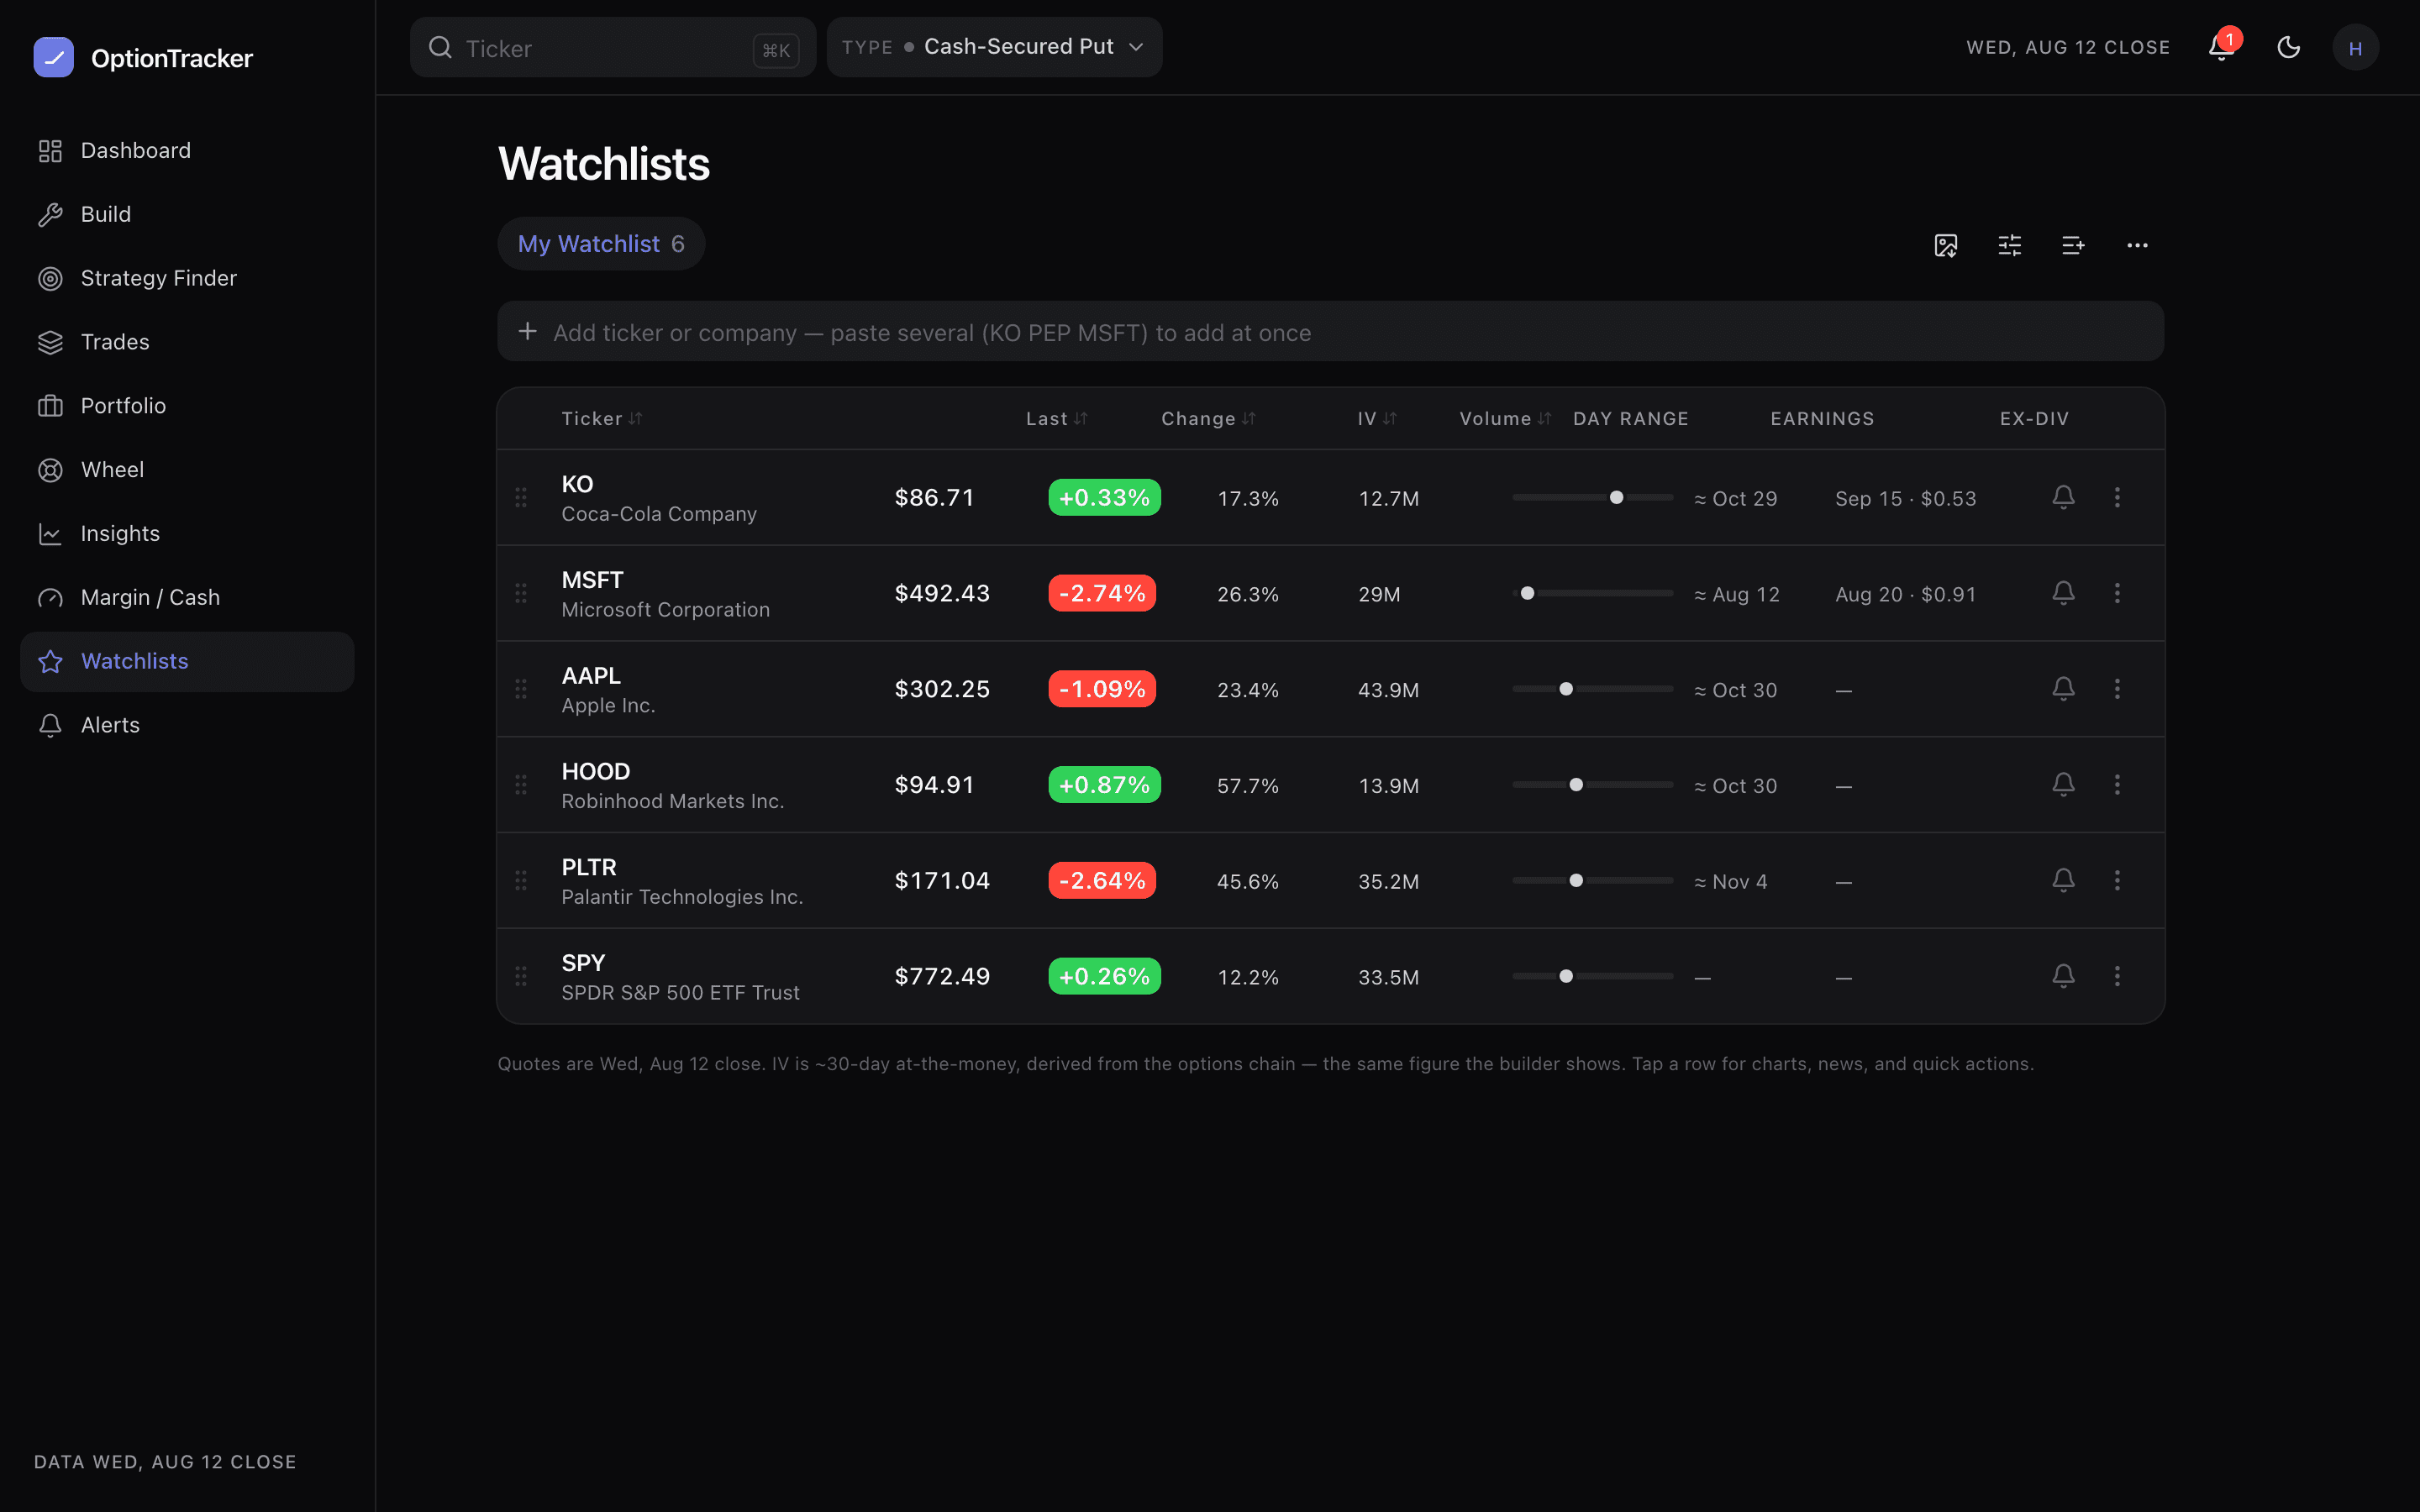Click the export image icon above the table

[x=1946, y=245]
